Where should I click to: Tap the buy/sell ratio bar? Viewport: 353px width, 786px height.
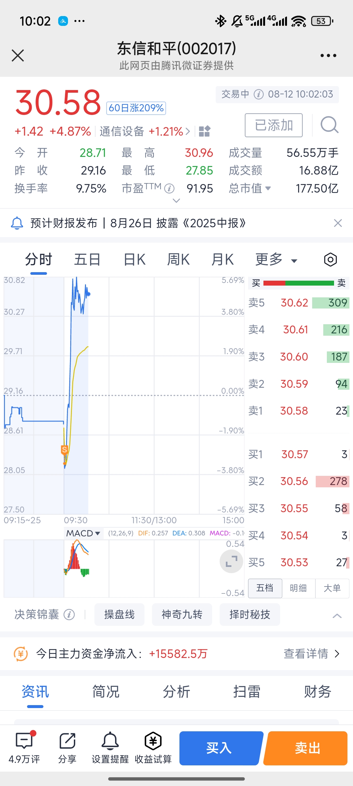pos(298,283)
